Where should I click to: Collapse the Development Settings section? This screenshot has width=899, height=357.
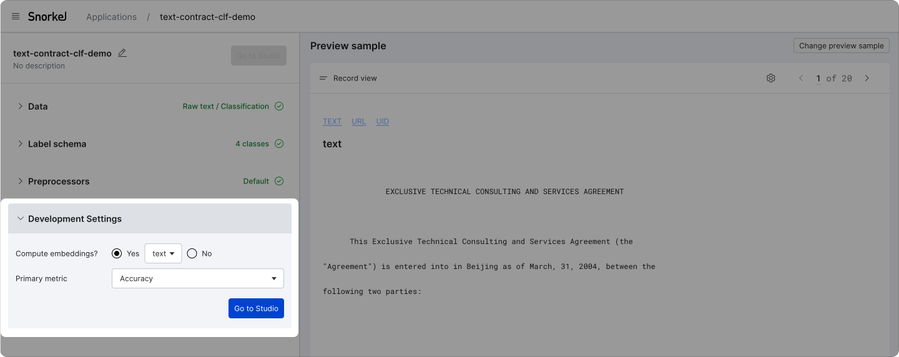(x=21, y=218)
